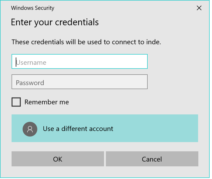Click the Cancel button
Viewport: 212px width, 179px height.
[152, 159]
